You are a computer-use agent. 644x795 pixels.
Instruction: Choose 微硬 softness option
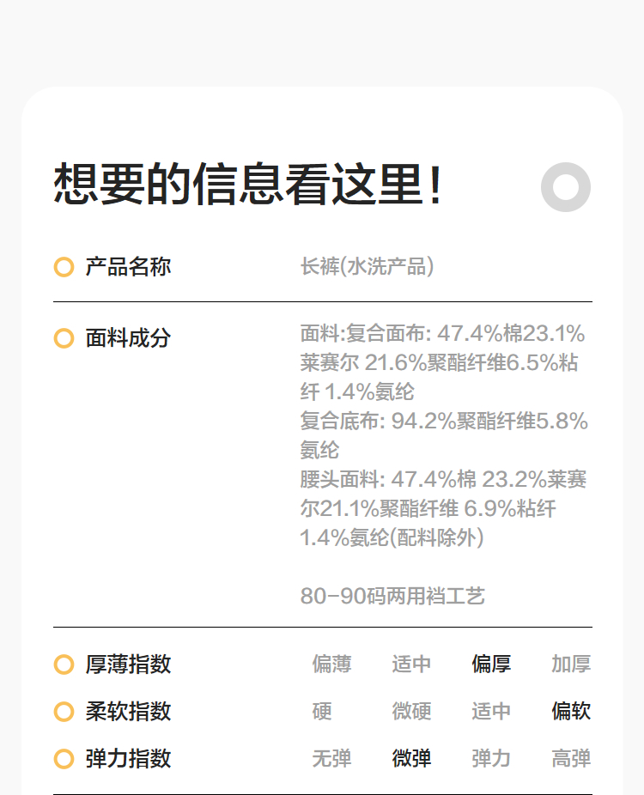tap(411, 712)
